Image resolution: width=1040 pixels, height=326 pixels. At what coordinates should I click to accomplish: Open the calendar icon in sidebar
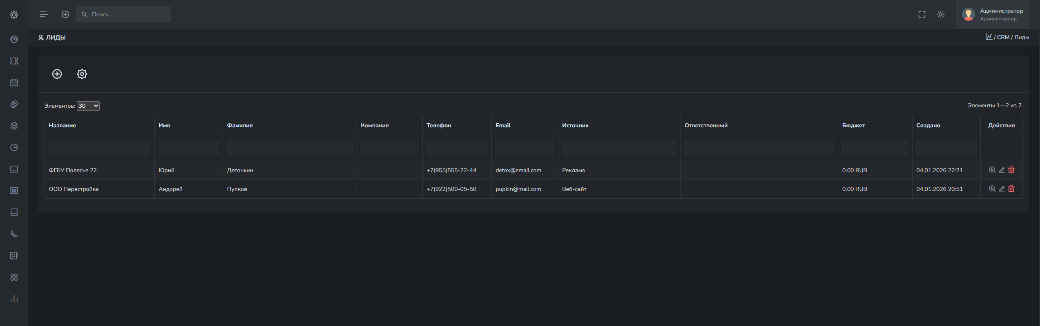tap(14, 83)
